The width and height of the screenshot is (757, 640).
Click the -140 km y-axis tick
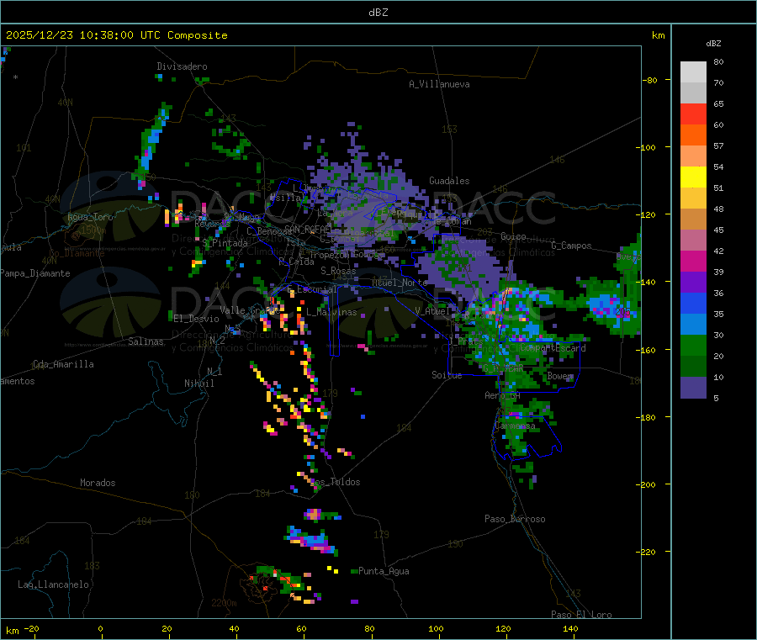coord(648,283)
